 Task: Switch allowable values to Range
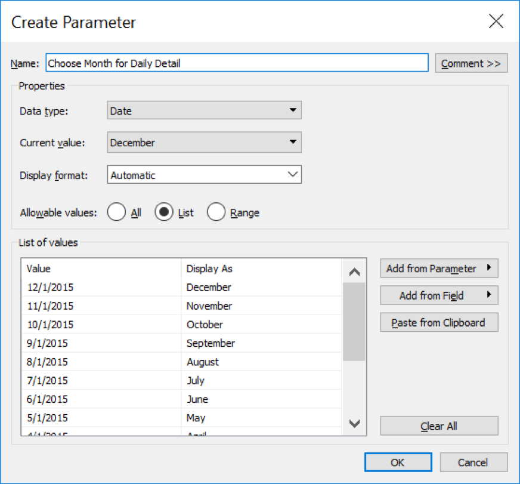[x=216, y=212]
